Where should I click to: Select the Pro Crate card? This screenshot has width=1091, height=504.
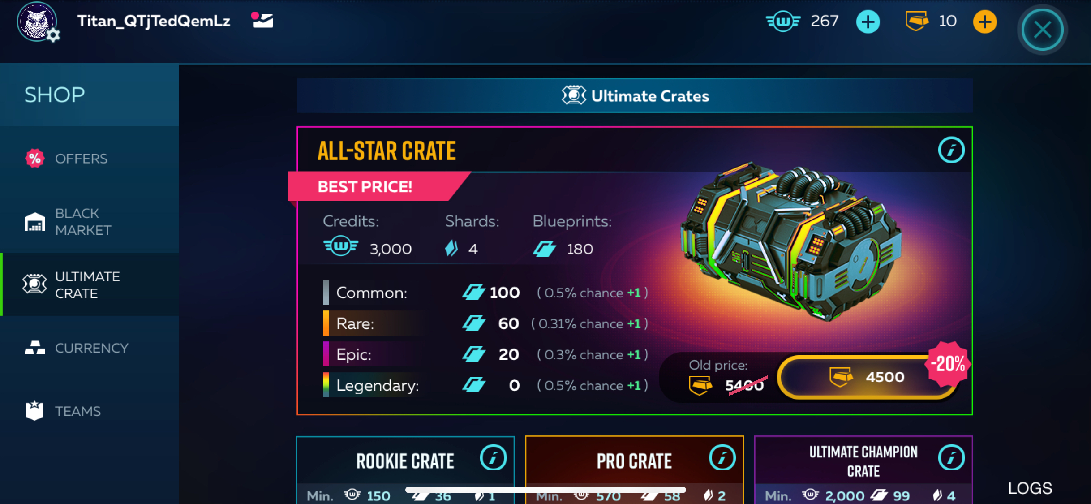[634, 470]
